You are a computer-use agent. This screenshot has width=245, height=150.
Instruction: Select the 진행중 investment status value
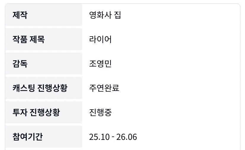click(x=100, y=113)
